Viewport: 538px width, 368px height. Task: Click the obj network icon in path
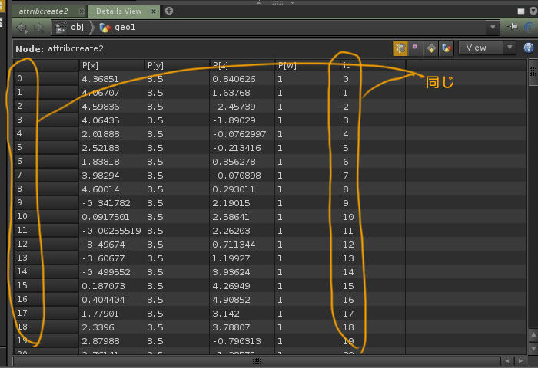click(61, 28)
